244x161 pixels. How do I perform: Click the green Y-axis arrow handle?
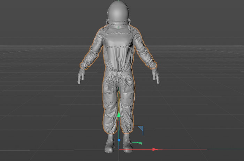pos(119,114)
